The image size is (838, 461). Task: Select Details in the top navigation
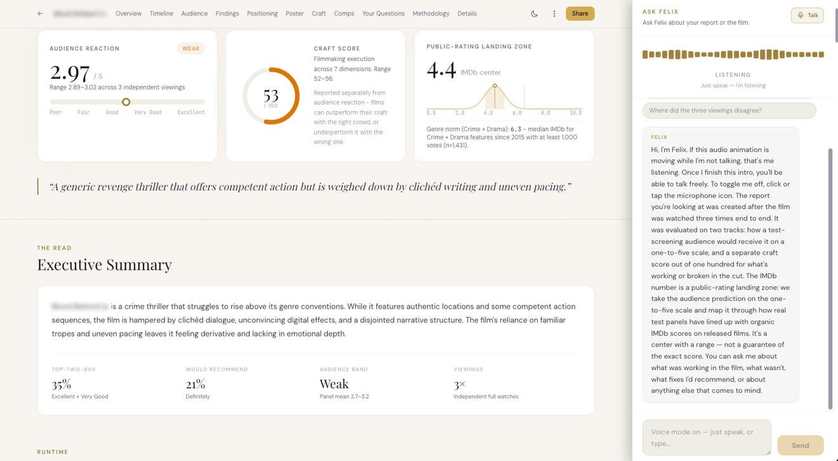[467, 13]
